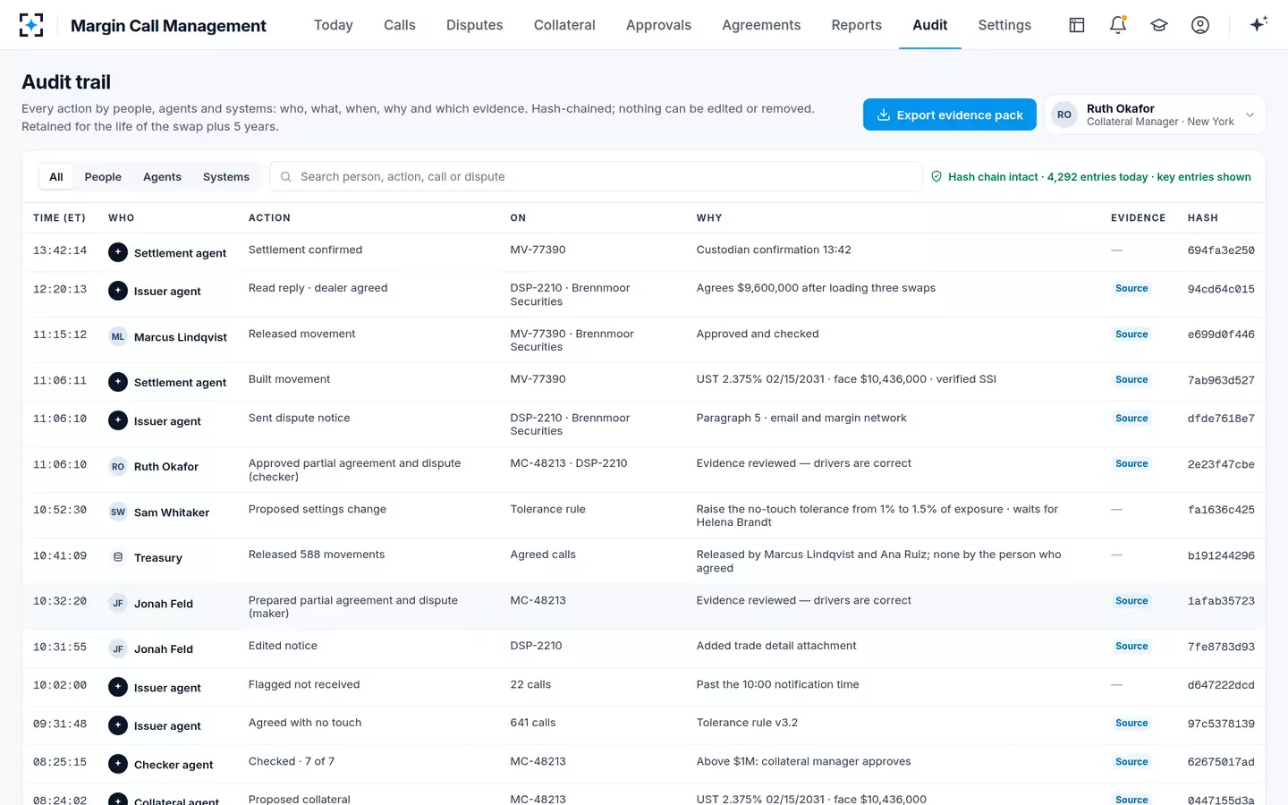Click Checker agent icon in 08:25:15 row
Screen dimensions: 1288x805
[118, 764]
